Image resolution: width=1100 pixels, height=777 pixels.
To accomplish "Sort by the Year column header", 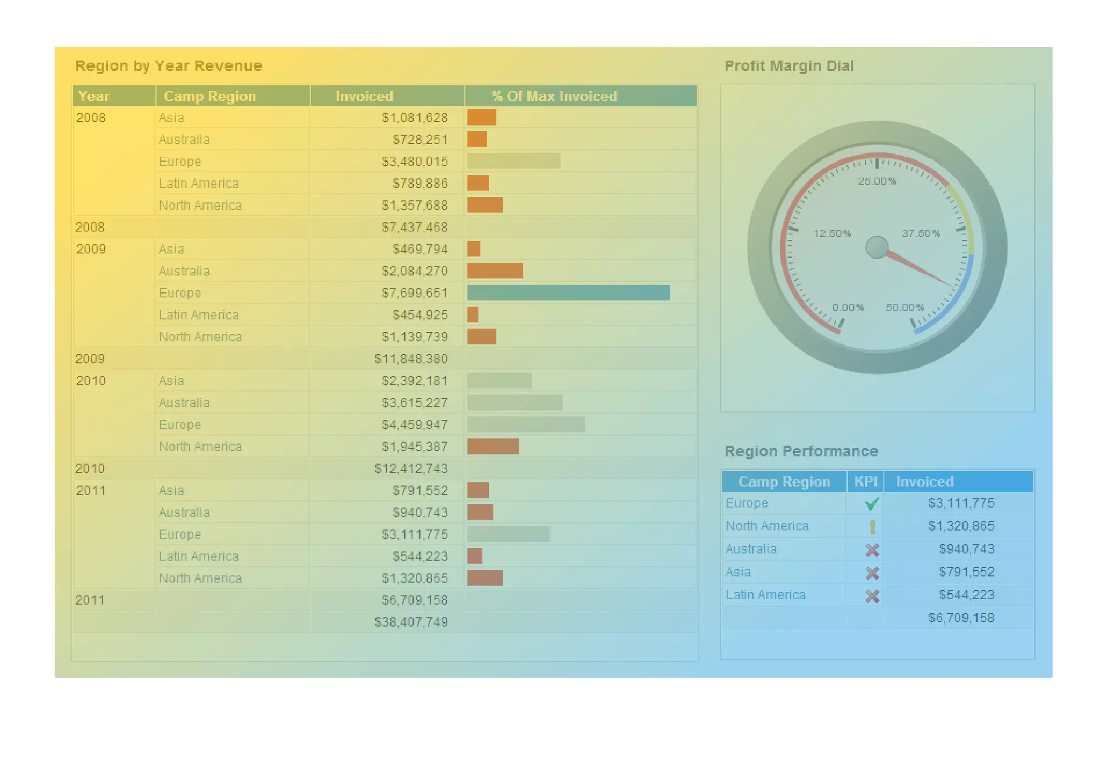I will 94,96.
